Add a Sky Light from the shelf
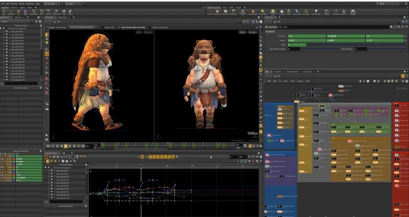 282,12
